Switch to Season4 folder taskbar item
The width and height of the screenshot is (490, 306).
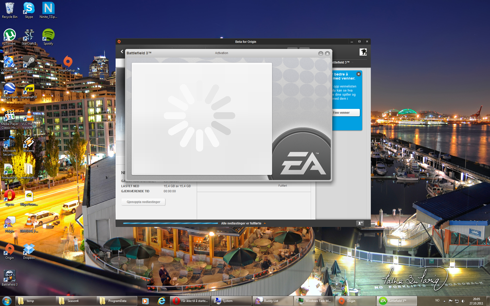click(x=76, y=301)
